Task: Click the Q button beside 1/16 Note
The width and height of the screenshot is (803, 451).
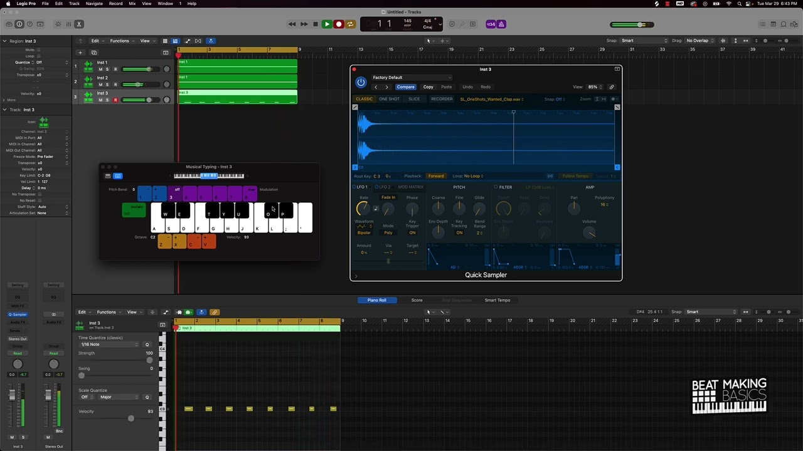Action: point(147,345)
